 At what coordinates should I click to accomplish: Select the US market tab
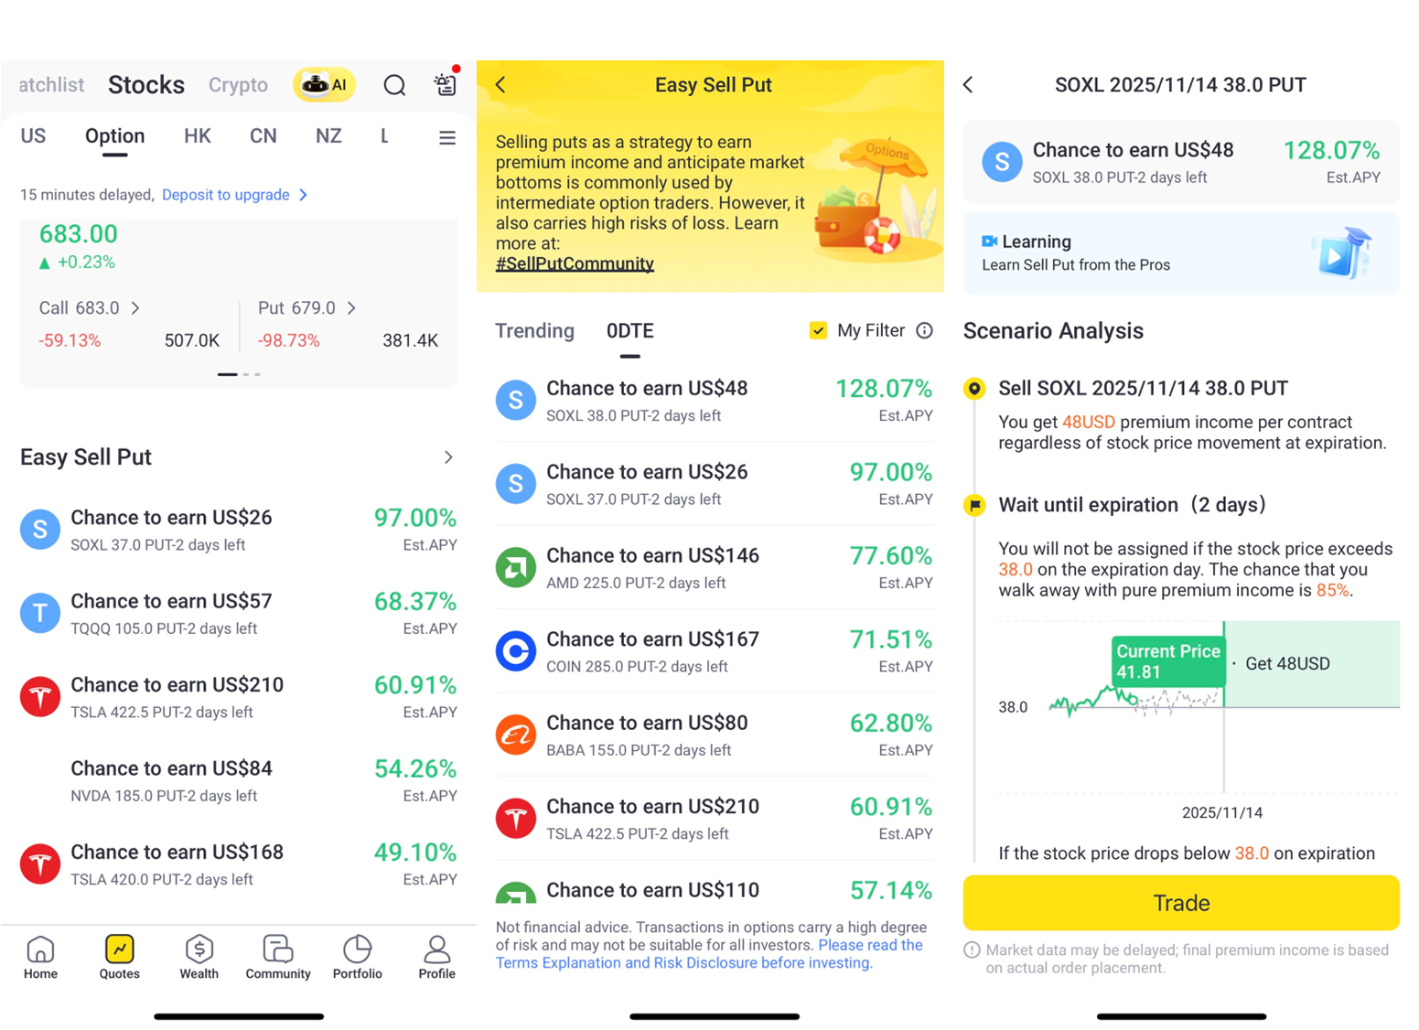(33, 136)
